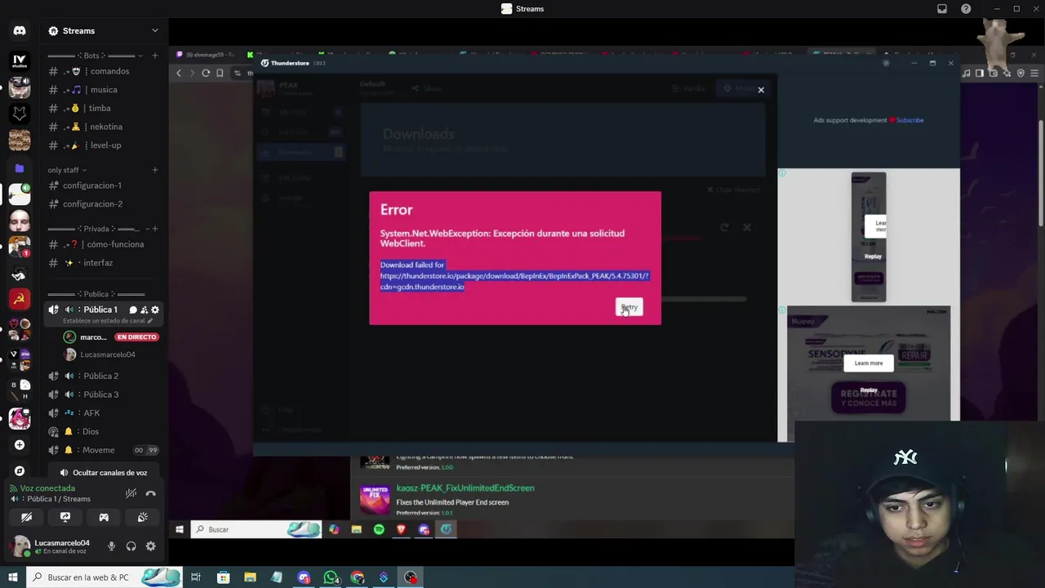Join the Dios voice channel
Screen dimensions: 1045x588
103,431
